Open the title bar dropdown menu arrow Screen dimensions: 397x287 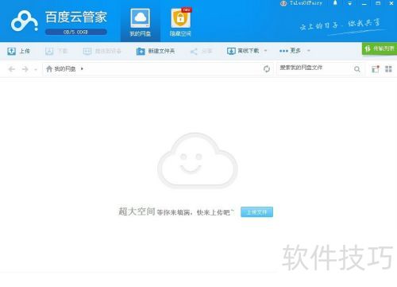[350, 4]
